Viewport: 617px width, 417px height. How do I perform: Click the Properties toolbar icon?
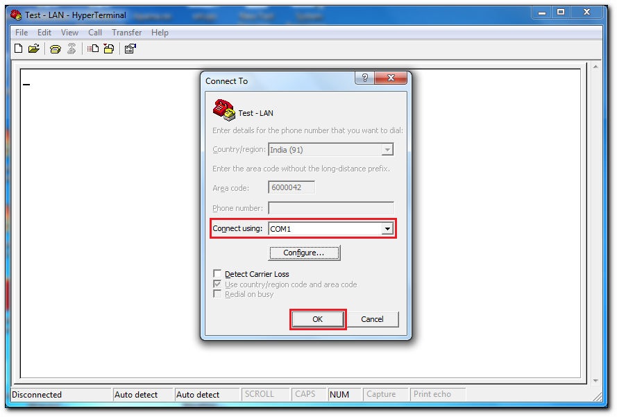click(130, 49)
